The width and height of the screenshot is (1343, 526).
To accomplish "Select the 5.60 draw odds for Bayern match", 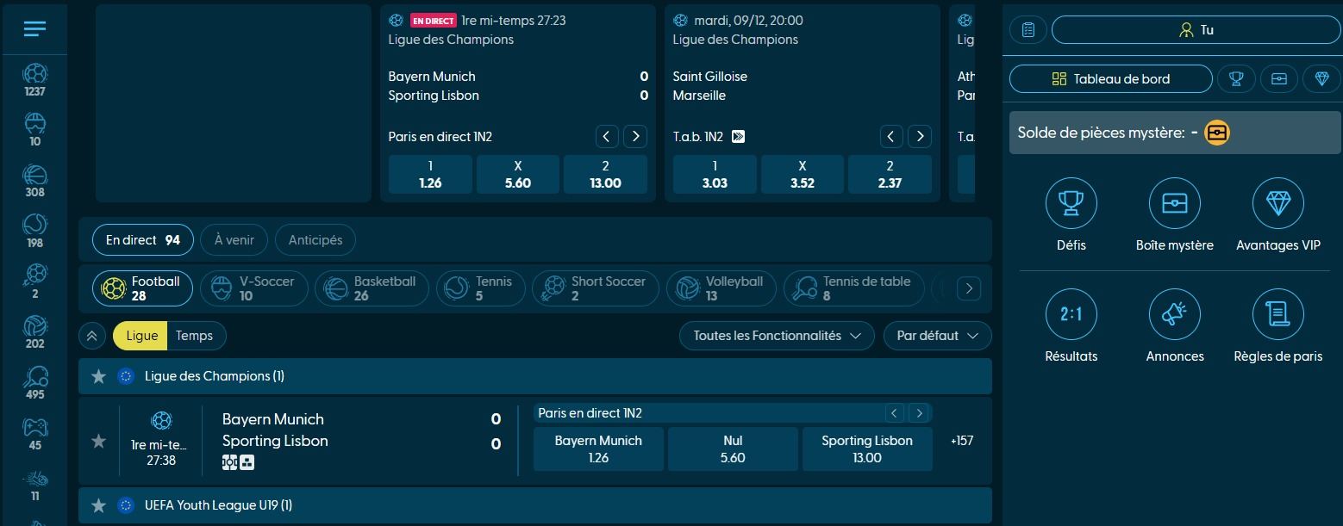I will click(733, 449).
